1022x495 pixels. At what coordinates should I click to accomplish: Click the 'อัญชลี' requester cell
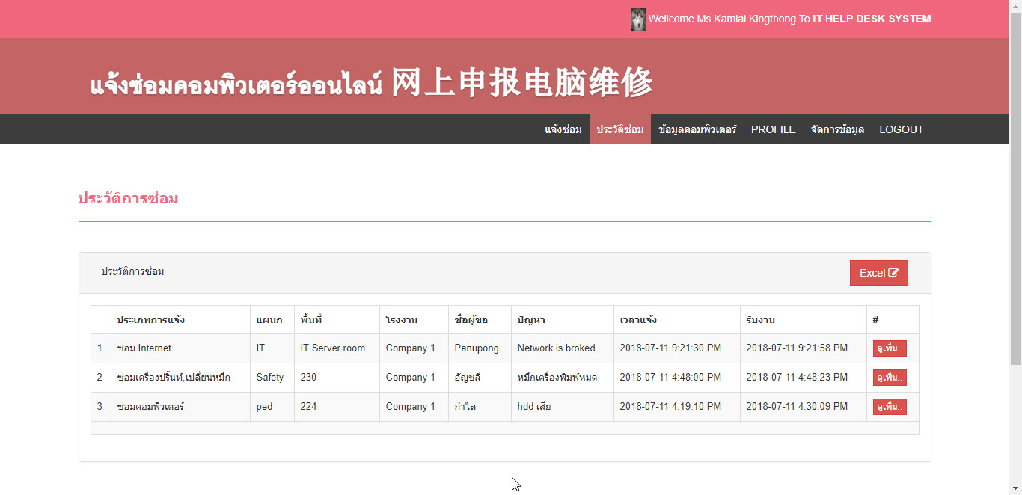pyautogui.click(x=480, y=378)
